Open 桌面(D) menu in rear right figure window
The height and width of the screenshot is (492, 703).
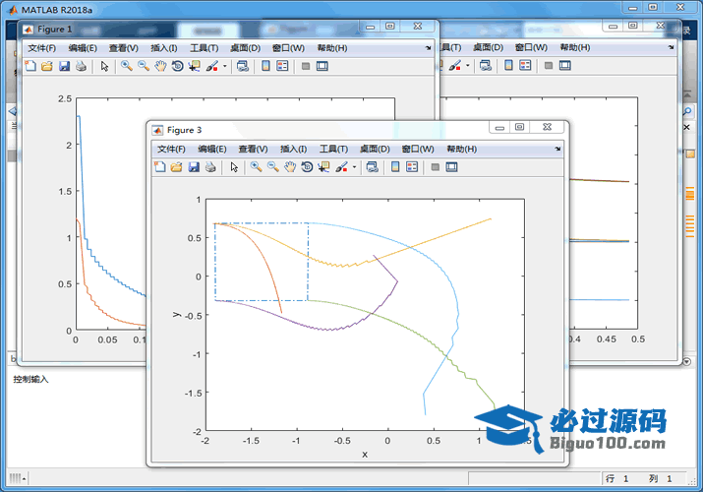tap(488, 47)
